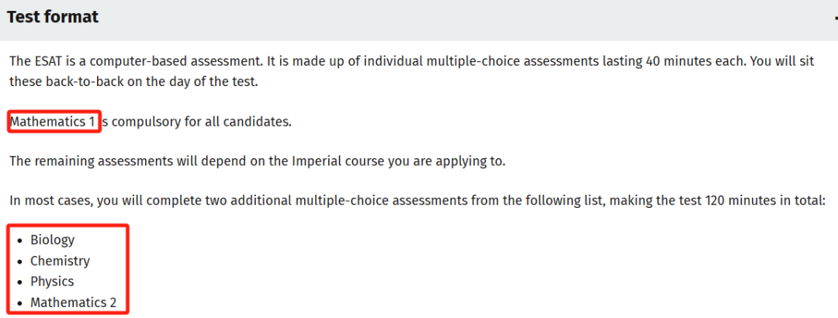Click the sentence about remaining assessments
The height and width of the screenshot is (318, 838).
tap(257, 161)
